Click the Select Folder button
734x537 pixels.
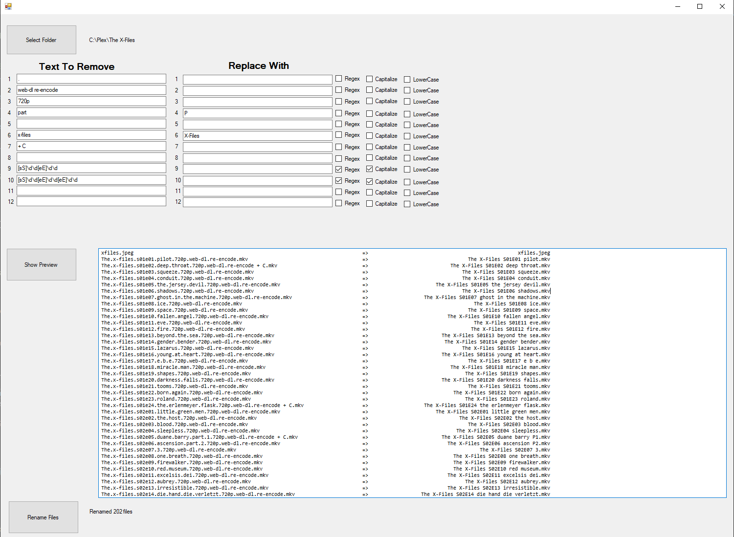tap(42, 40)
